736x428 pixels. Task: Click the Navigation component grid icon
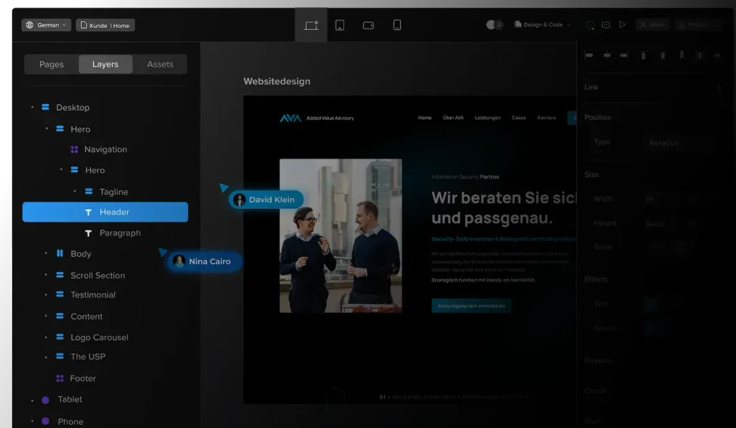[x=74, y=150]
